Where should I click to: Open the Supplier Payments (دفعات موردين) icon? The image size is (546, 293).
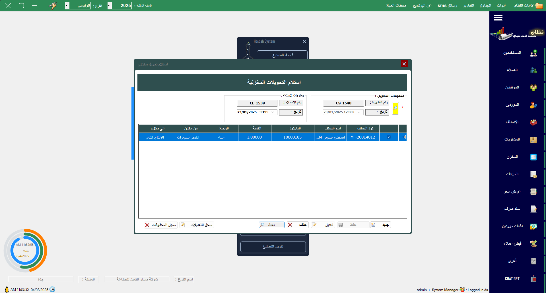533,226
